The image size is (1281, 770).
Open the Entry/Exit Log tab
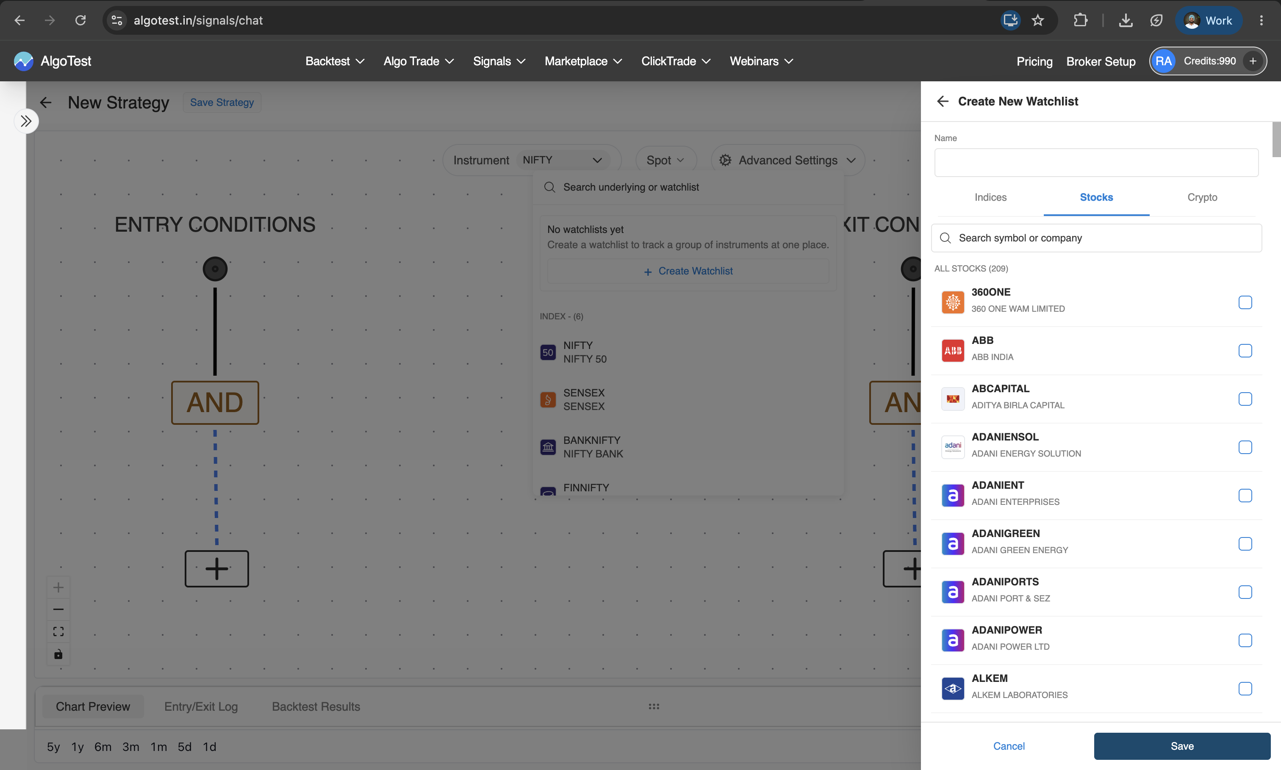(x=201, y=706)
